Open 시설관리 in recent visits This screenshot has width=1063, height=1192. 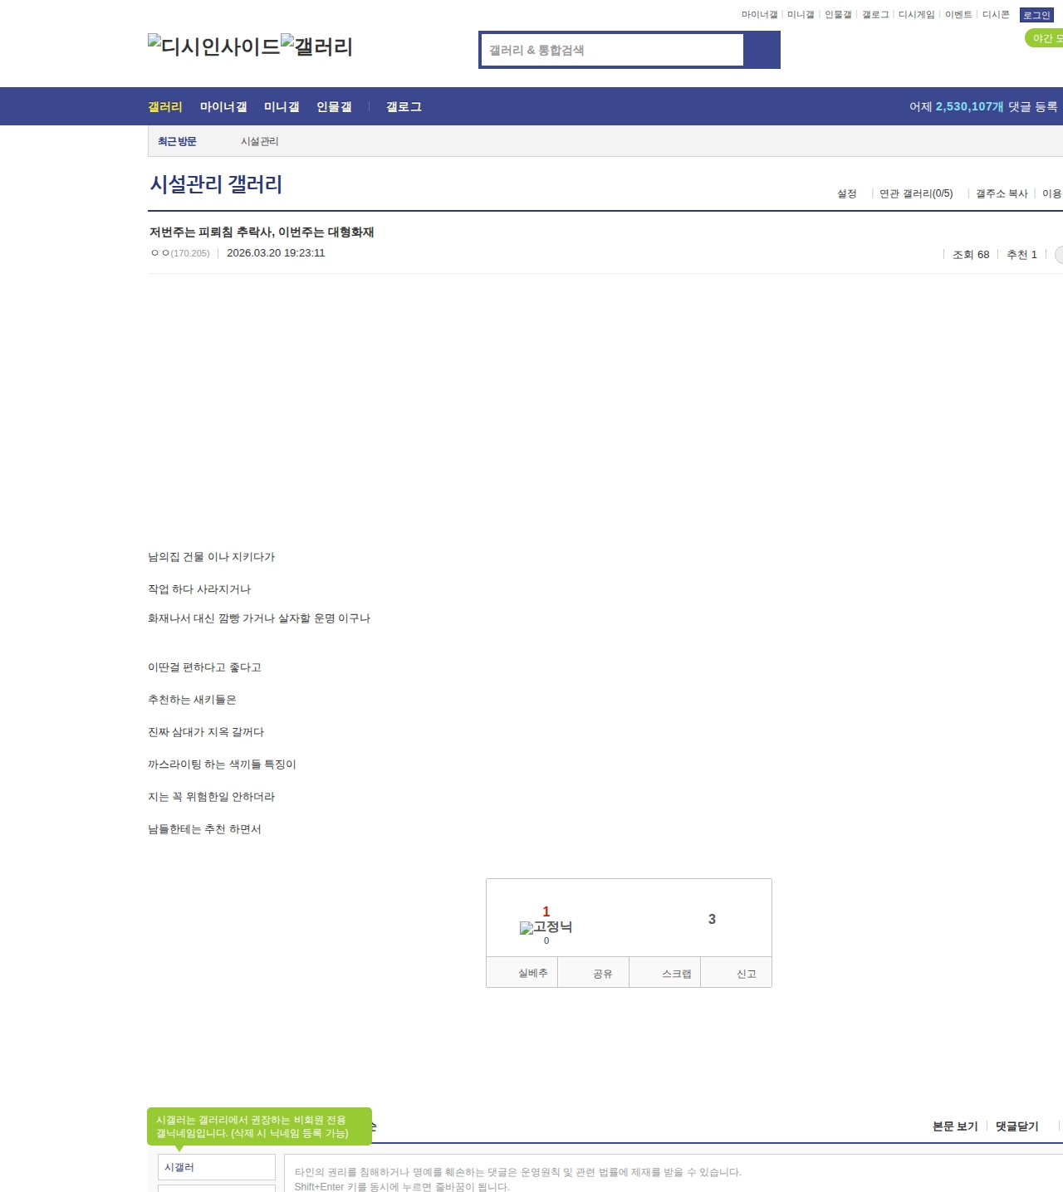point(260,141)
